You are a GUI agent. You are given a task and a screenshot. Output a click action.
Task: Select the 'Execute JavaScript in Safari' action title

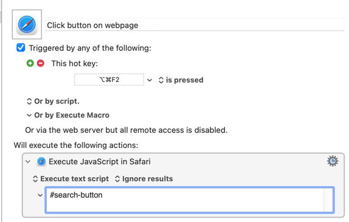click(100, 161)
